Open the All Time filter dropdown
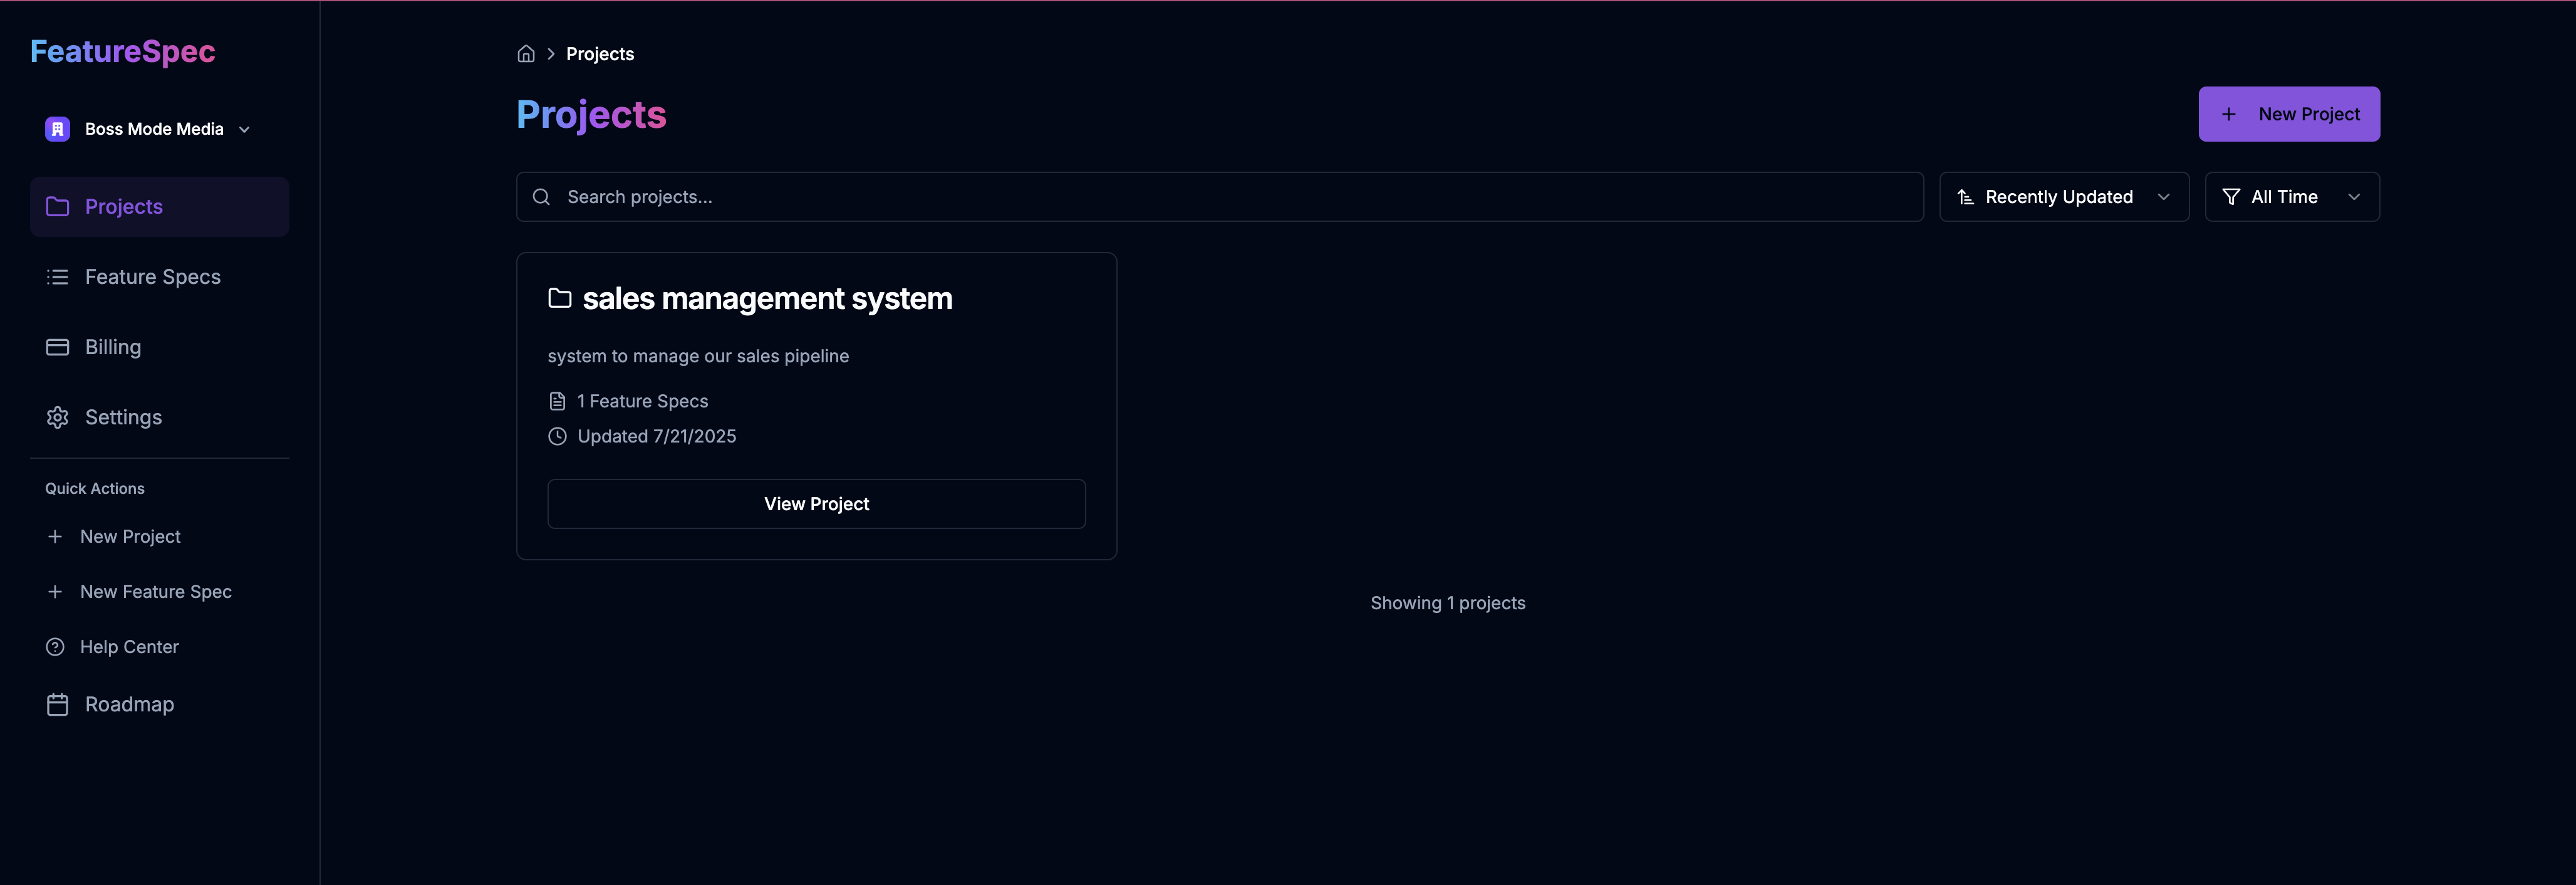2576x885 pixels. tap(2291, 197)
